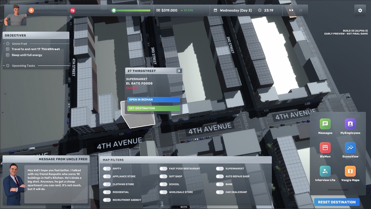The width and height of the screenshot is (371, 209).
Task: Collapse the Uncle Fred objectives section
Action: tap(8, 44)
